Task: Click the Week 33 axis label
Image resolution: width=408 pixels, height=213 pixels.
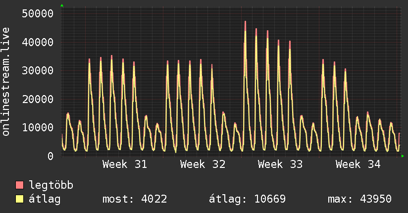Action: pyautogui.click(x=280, y=164)
